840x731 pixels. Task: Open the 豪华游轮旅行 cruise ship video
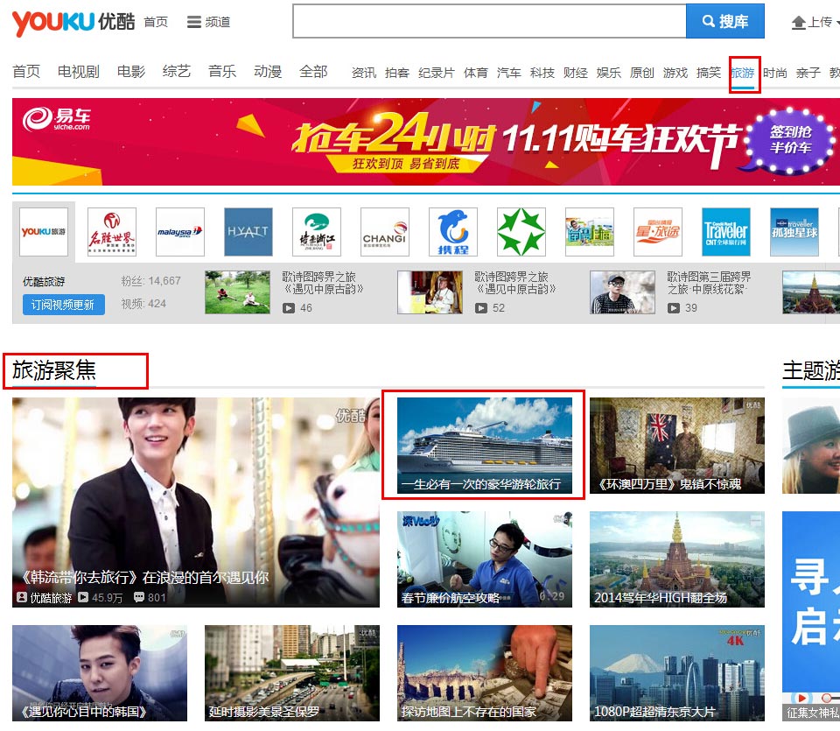point(484,446)
